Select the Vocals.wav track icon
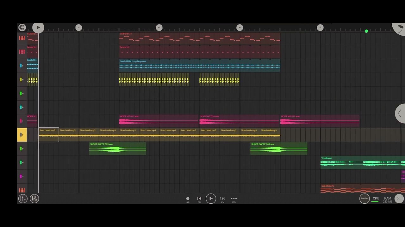This screenshot has height=227, width=405. tap(22, 163)
